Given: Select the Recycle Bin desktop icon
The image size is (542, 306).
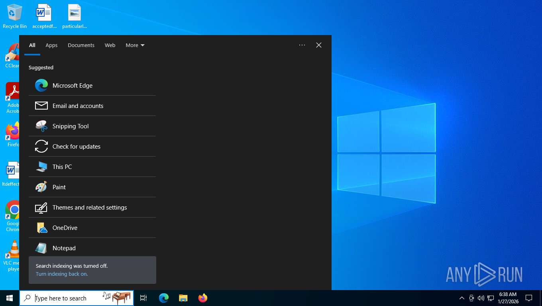Looking at the screenshot, I should (15, 16).
